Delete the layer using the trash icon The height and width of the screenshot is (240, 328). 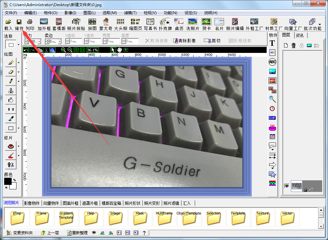294,45
